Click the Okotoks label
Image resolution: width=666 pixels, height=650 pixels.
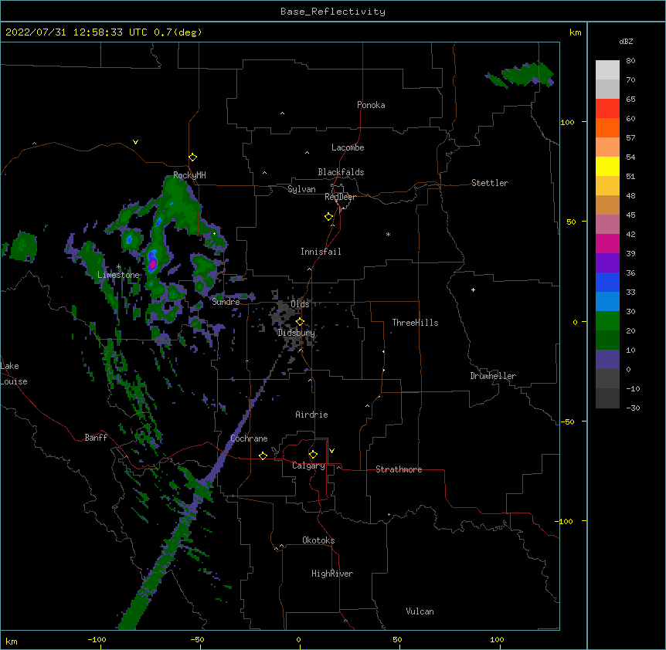[318, 540]
